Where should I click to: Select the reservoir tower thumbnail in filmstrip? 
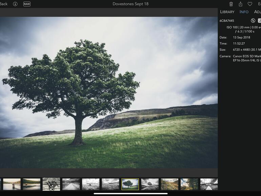tap(12, 184)
